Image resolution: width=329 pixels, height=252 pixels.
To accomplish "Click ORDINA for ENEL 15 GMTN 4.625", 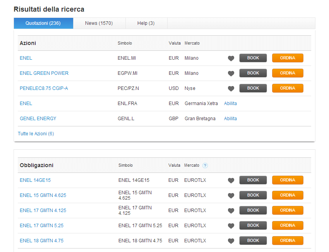I will click(x=288, y=195).
